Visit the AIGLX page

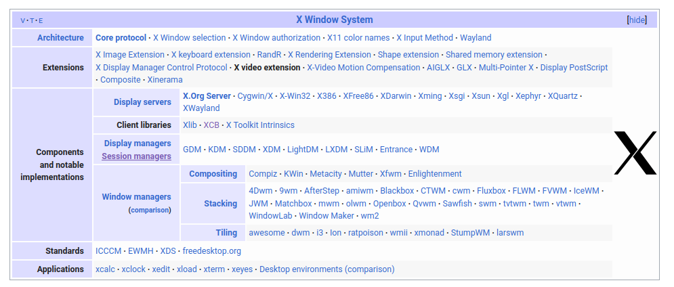tap(438, 68)
